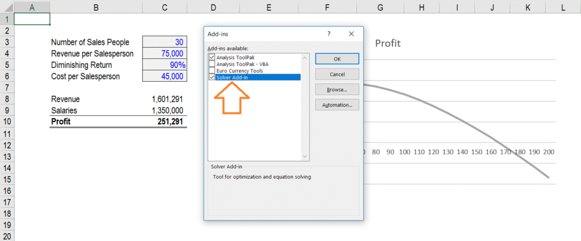Select the Number of Sales People value 30
This screenshot has width=581, height=241.
point(165,42)
